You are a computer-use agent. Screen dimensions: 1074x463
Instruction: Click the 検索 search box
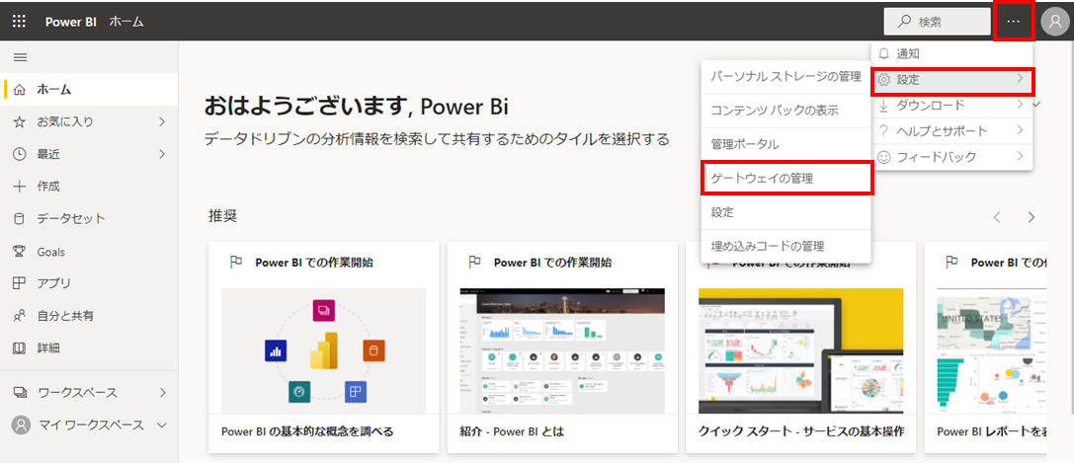point(937,21)
